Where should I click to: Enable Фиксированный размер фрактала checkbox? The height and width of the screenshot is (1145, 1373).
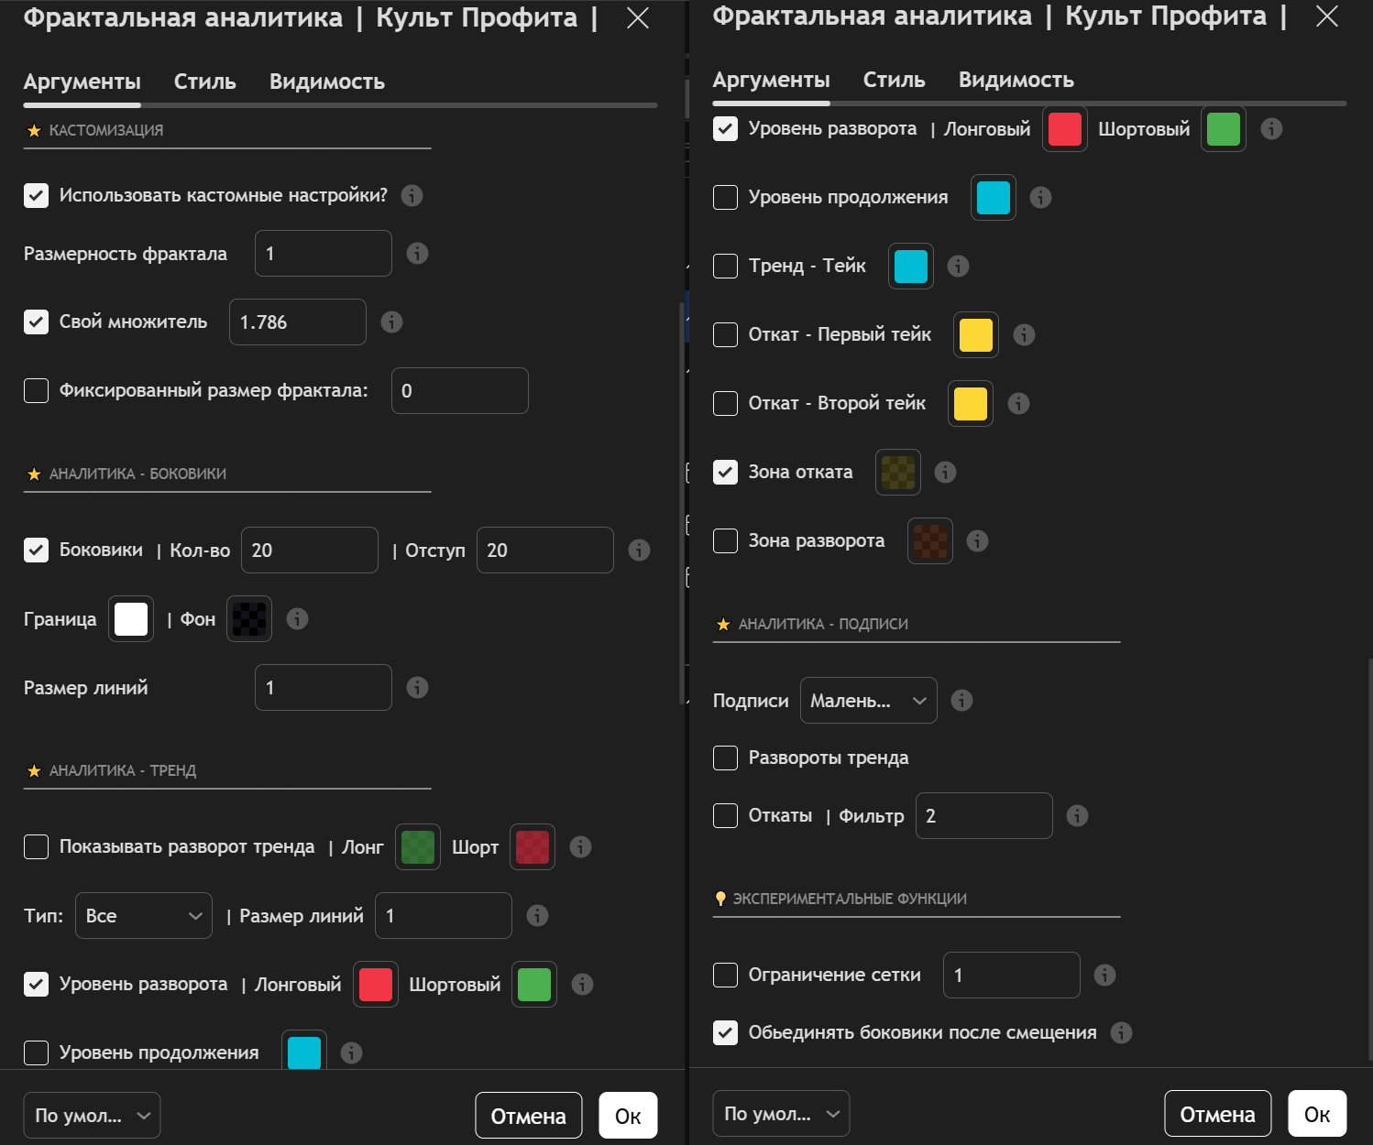36,390
